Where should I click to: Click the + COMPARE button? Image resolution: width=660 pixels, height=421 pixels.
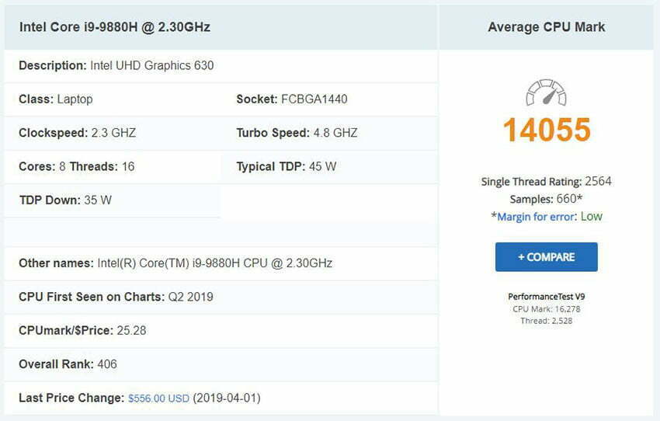coord(547,257)
